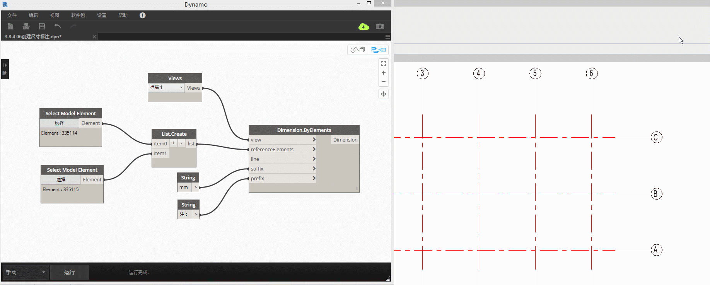
Task: Click the pan mode cross-arrows icon
Action: (x=384, y=94)
